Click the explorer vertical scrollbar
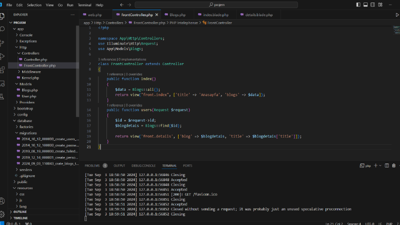Image resolution: width=400 pixels, height=225 pixels. (77, 72)
